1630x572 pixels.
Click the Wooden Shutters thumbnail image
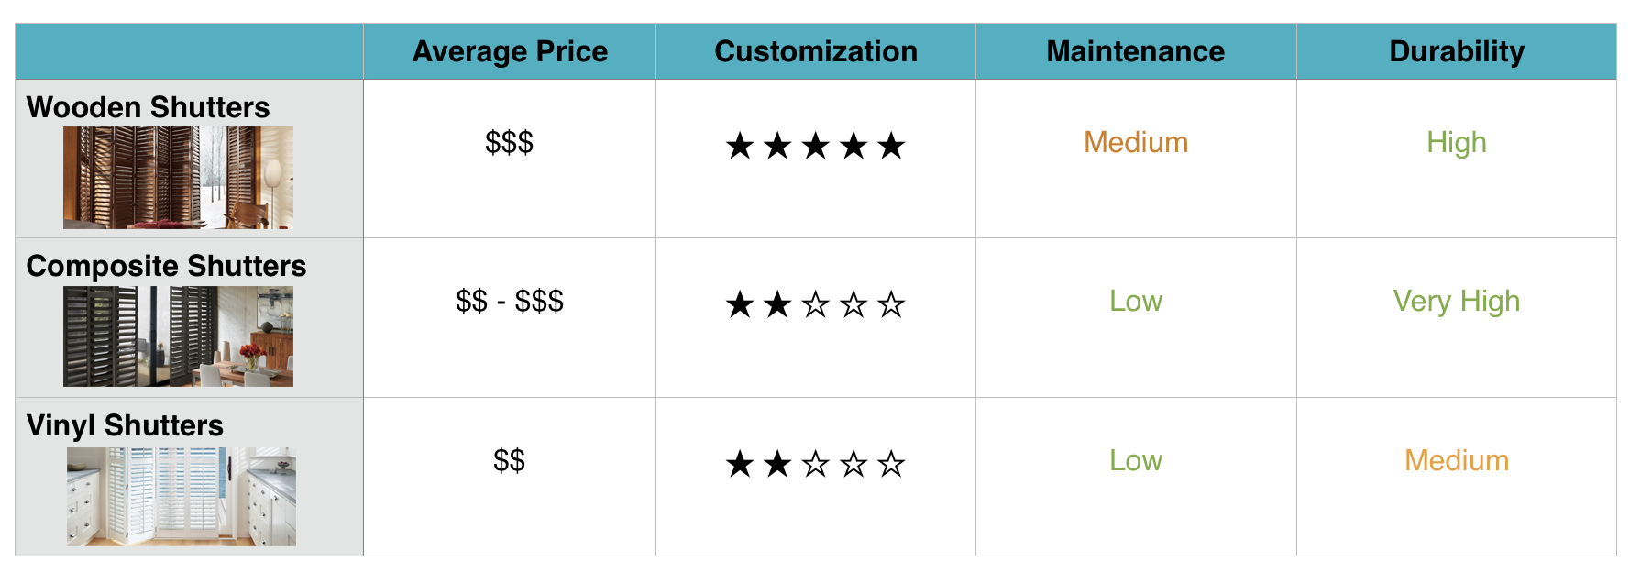[x=178, y=178]
